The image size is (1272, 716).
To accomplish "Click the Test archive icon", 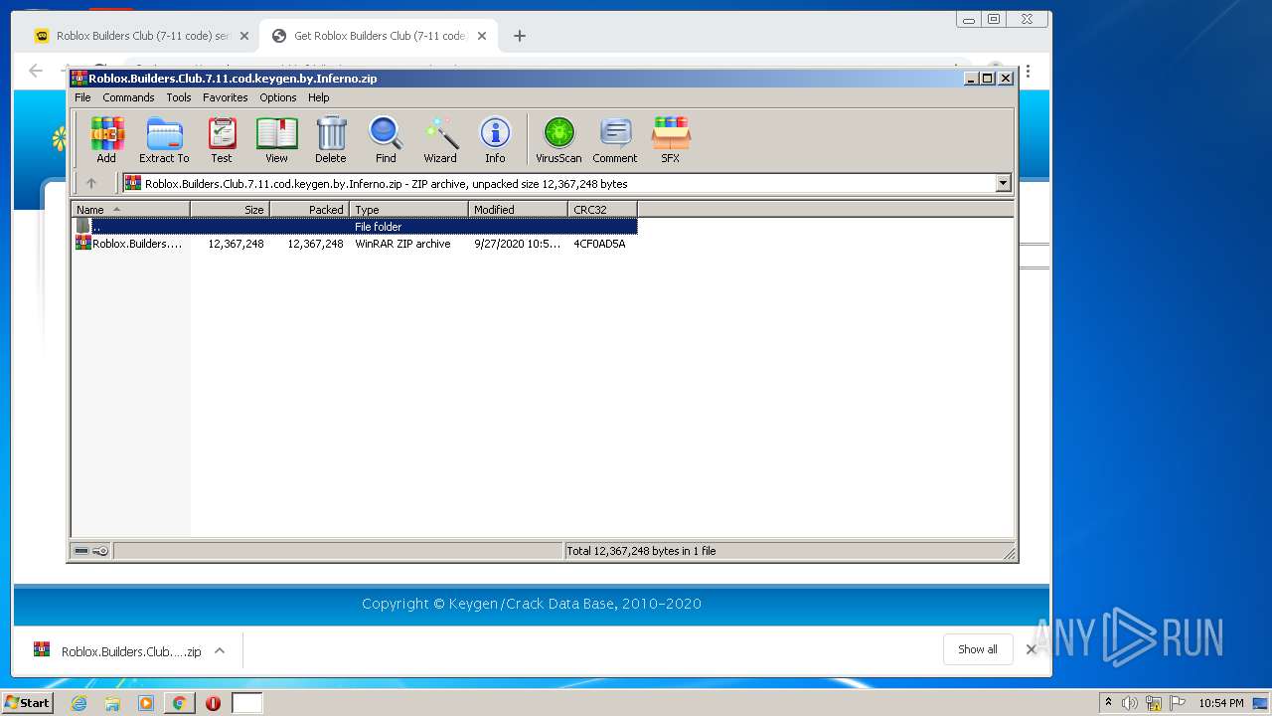I will [222, 139].
